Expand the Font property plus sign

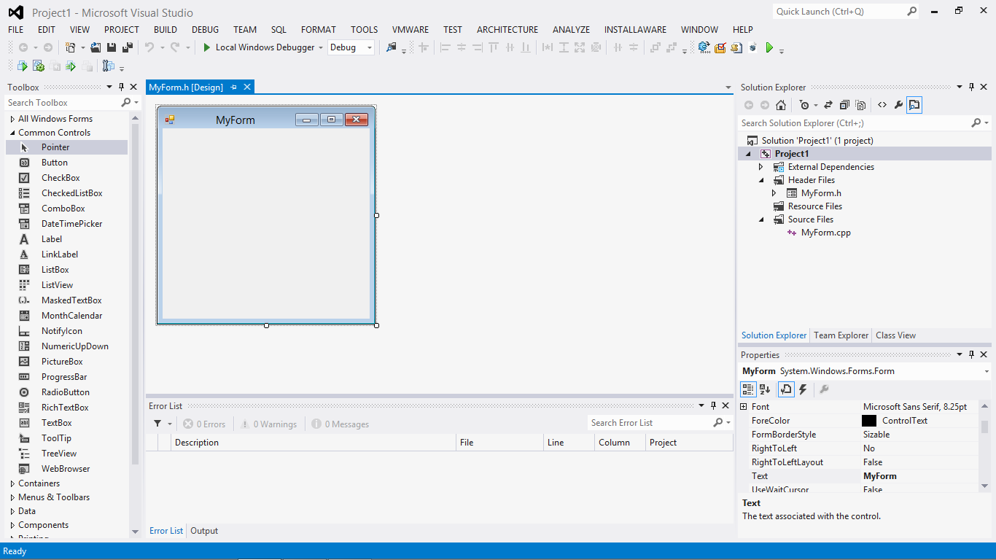click(x=744, y=407)
